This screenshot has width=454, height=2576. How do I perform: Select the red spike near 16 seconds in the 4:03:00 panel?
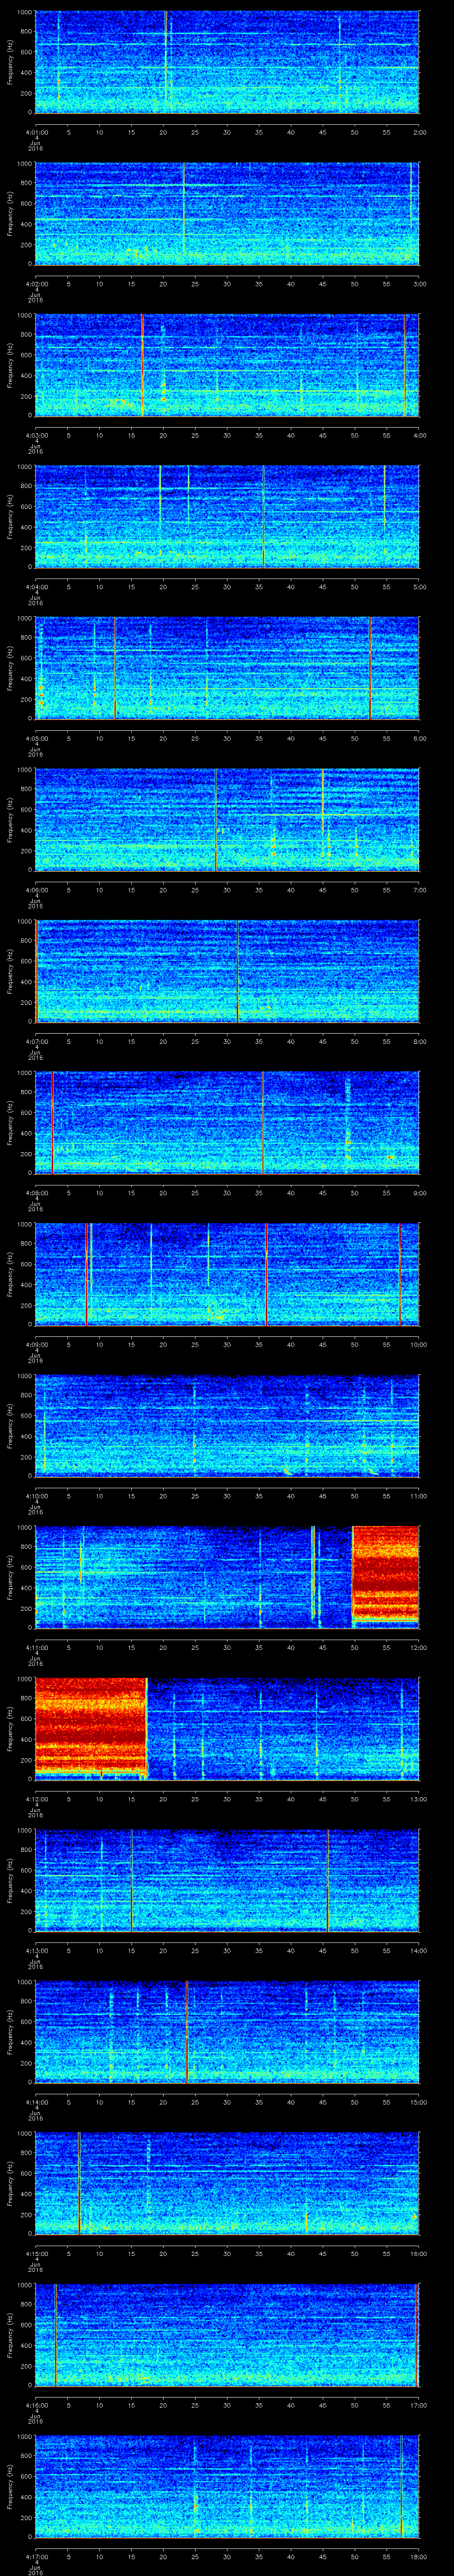click(142, 365)
